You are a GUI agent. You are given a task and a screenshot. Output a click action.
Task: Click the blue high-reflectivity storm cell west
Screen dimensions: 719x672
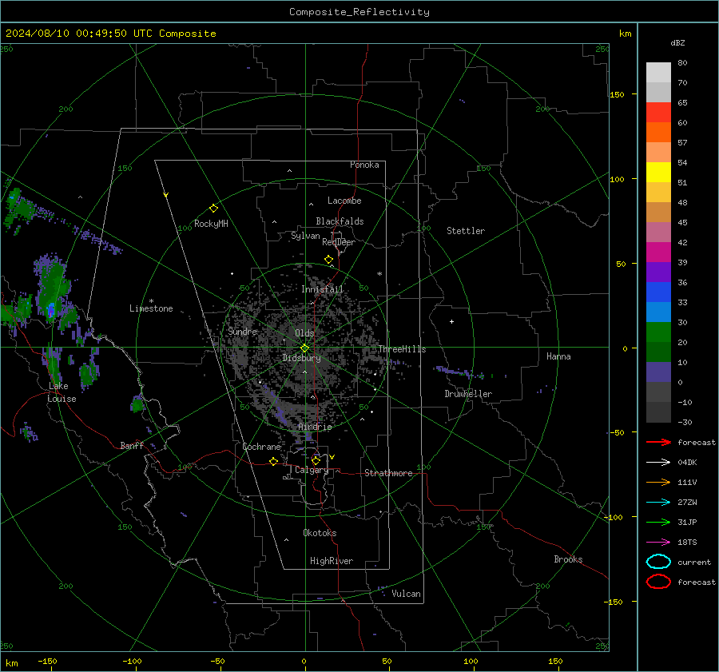(x=51, y=309)
